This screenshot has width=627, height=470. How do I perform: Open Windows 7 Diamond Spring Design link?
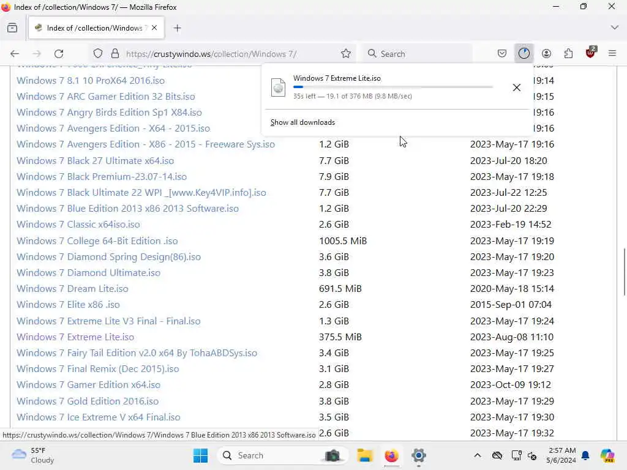[109, 257]
